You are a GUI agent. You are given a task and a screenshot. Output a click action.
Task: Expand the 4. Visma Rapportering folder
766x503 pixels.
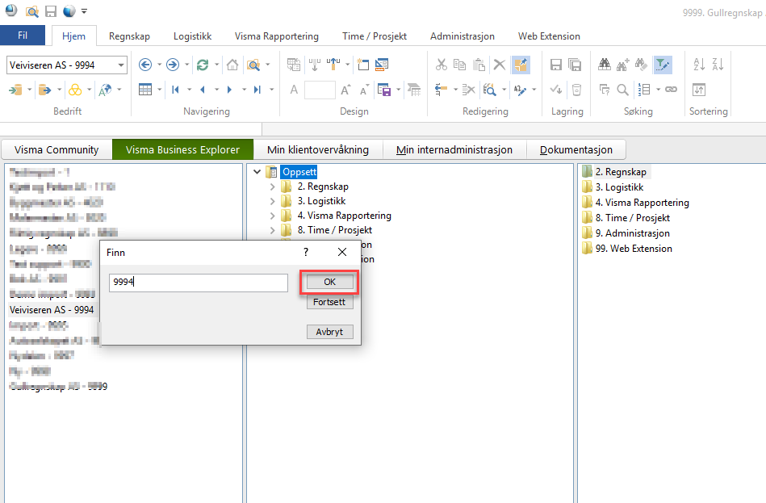pos(273,216)
